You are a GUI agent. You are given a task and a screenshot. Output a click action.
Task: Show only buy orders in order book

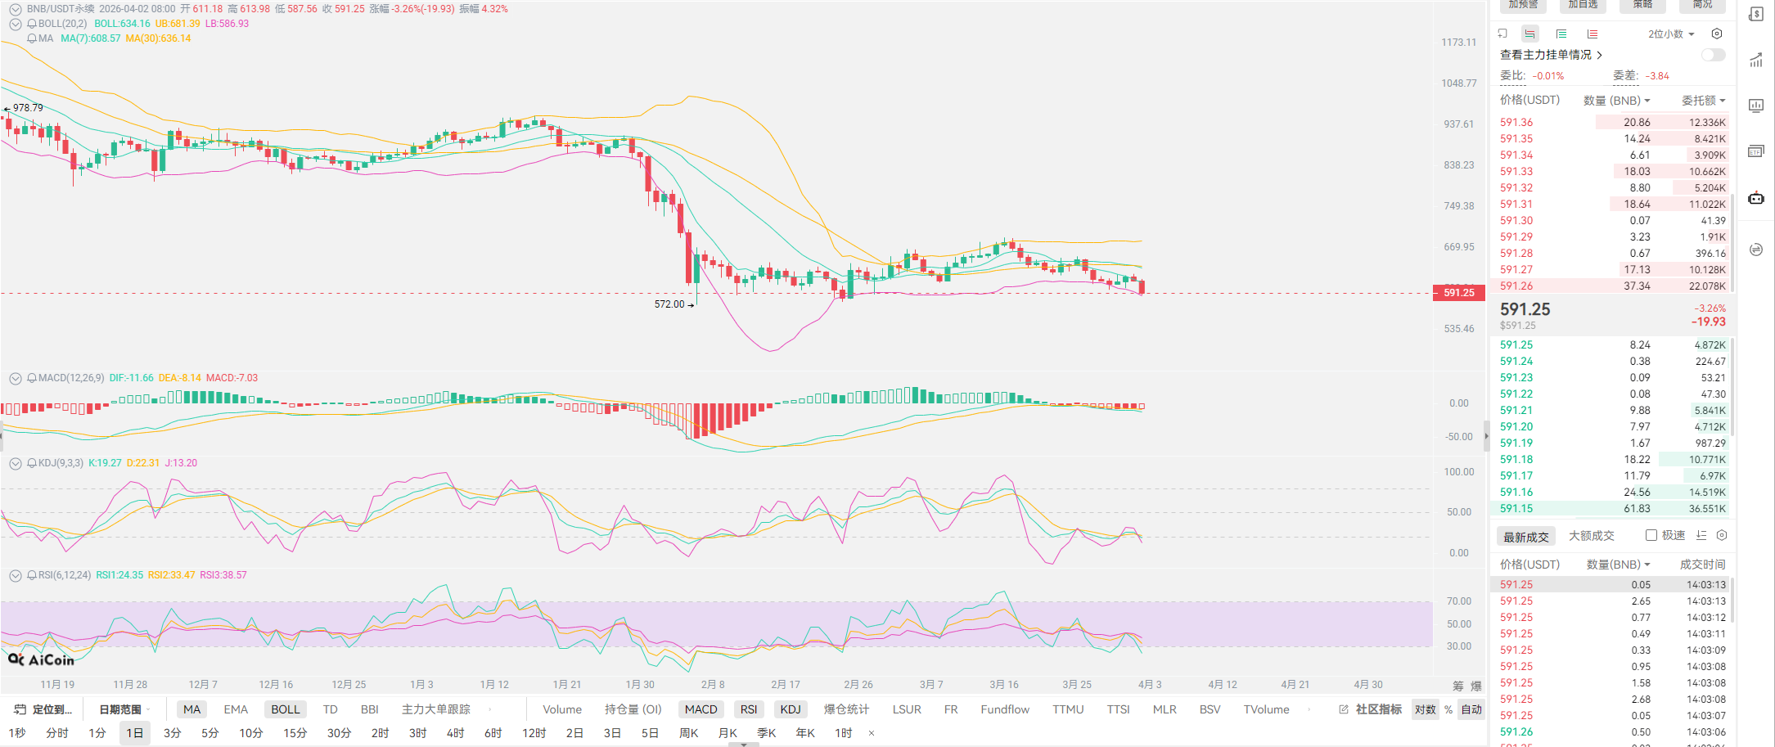point(1561,34)
